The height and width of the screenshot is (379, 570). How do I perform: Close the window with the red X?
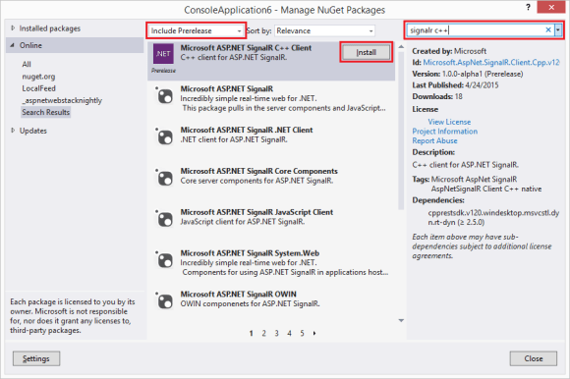551,7
